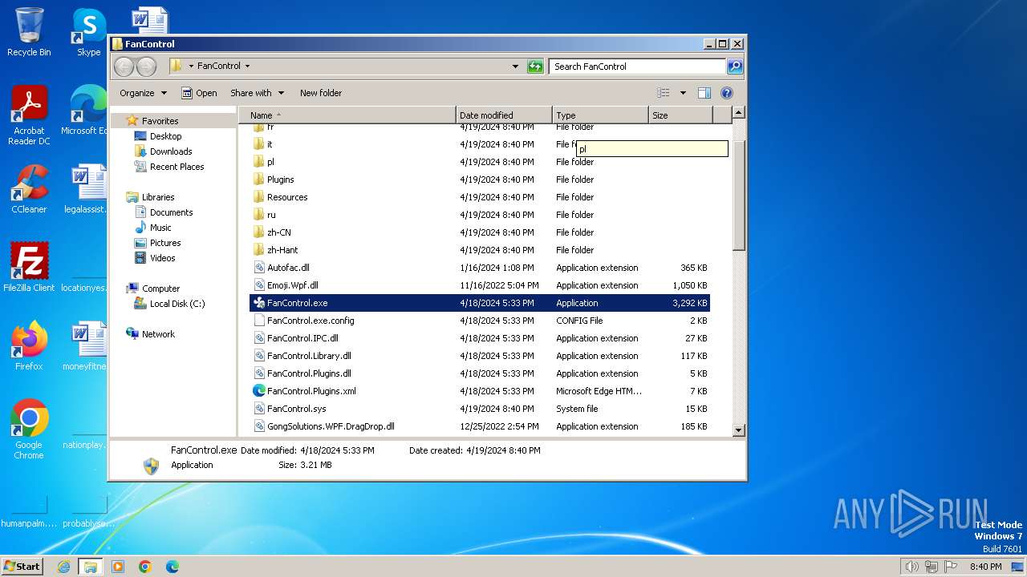Open Skype desktop shortcut
The height and width of the screenshot is (577, 1027).
click(x=88, y=32)
